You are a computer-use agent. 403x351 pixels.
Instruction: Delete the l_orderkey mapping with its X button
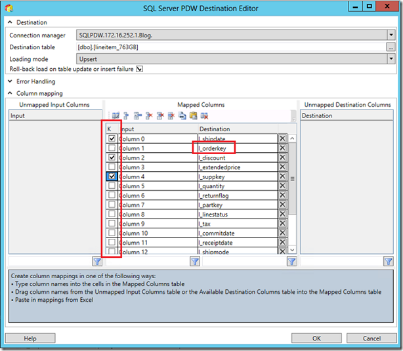click(x=282, y=148)
